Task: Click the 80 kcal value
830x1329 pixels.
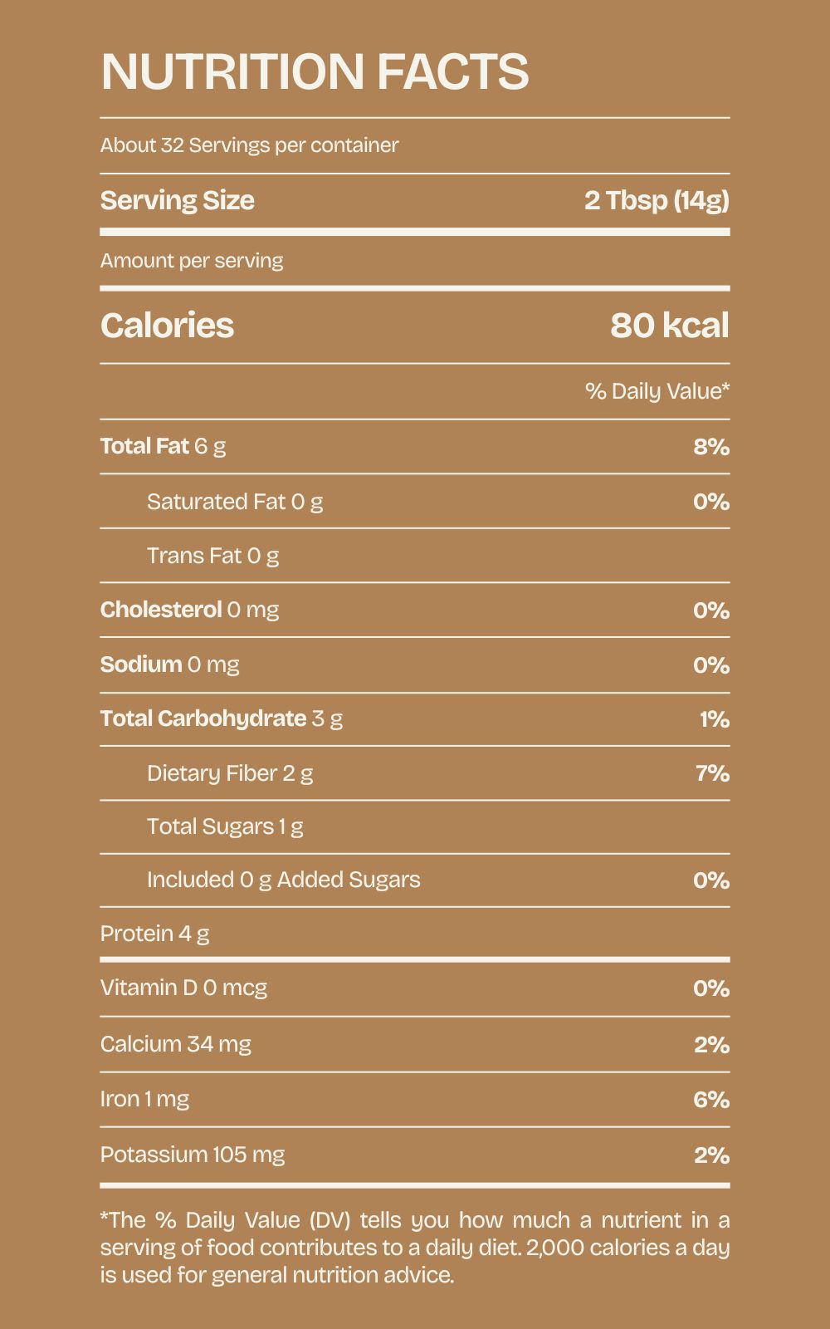Action: tap(669, 325)
